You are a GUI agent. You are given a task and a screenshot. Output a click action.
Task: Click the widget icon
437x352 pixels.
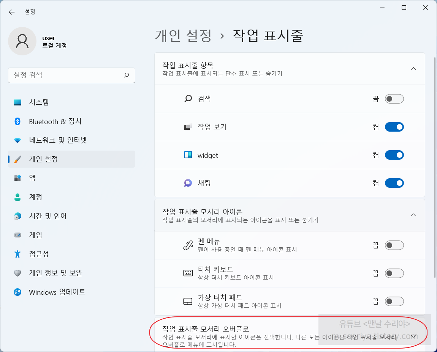coord(188,155)
